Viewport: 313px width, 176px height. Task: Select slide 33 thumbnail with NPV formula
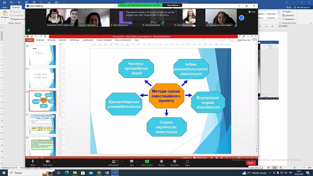(42, 124)
